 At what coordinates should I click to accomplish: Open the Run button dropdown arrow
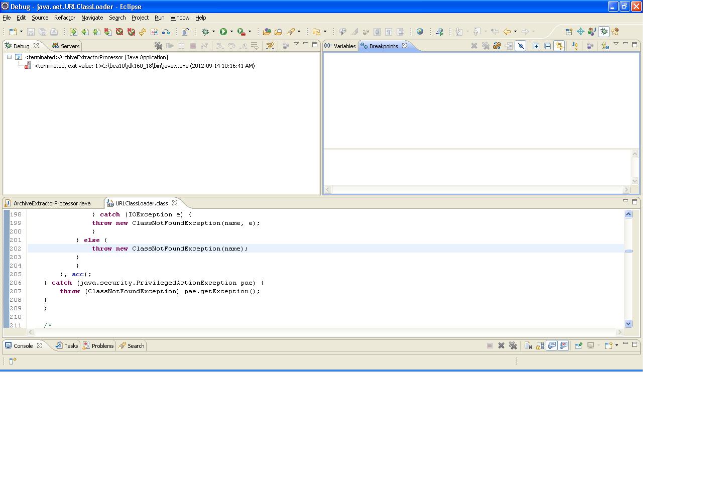pos(231,32)
